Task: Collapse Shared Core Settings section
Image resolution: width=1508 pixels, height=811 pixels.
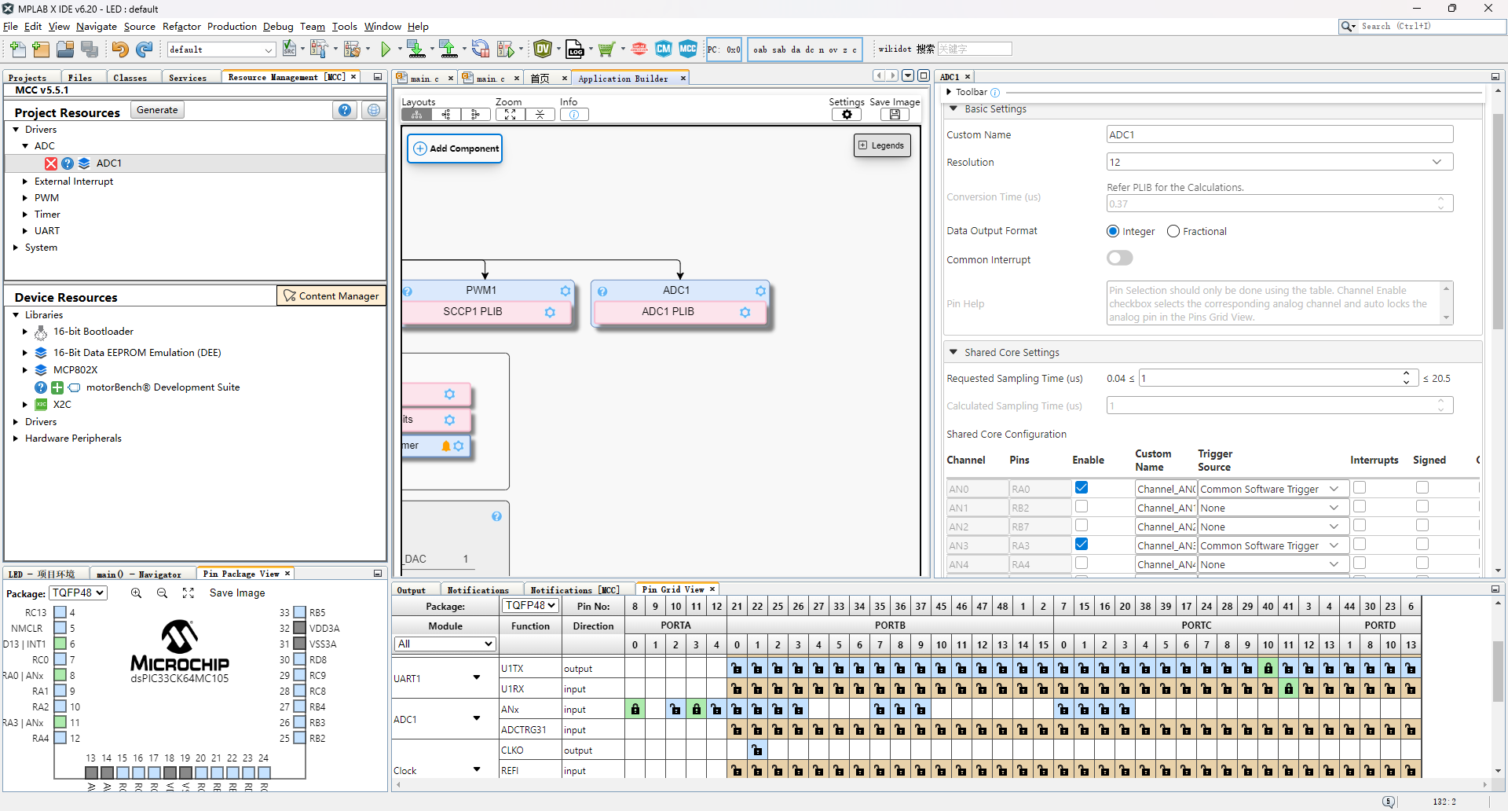Action: point(953,352)
